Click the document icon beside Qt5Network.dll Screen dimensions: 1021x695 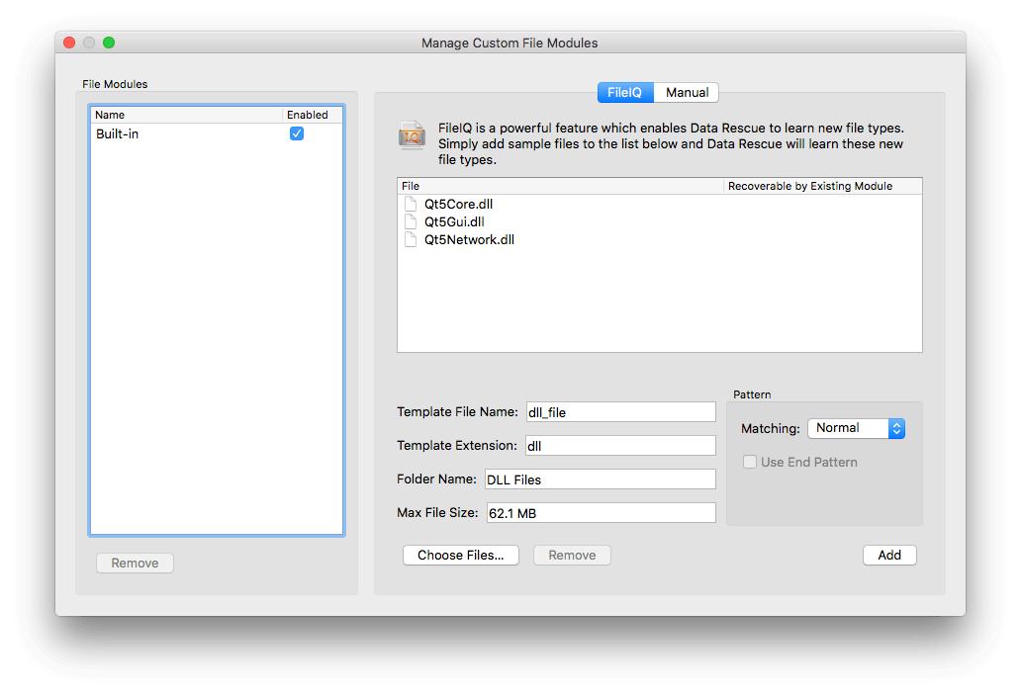pyautogui.click(x=411, y=239)
